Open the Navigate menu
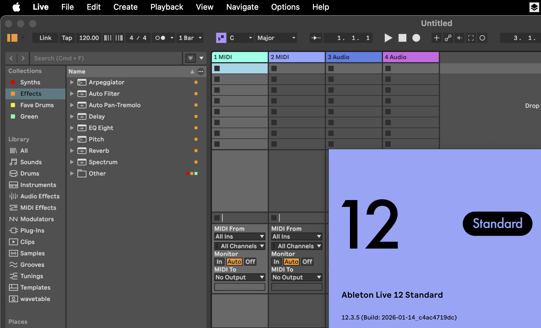The height and width of the screenshot is (328, 541). 242,7
